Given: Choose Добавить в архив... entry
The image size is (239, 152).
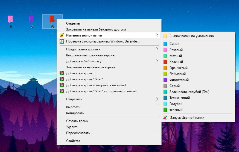Looking at the screenshot, I should (109, 73).
